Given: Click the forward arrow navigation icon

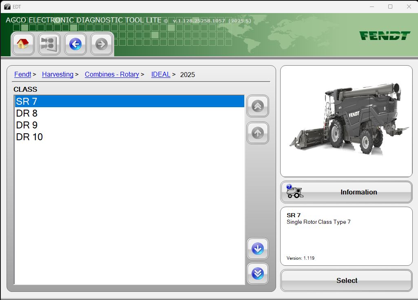Looking at the screenshot, I should click(x=101, y=44).
